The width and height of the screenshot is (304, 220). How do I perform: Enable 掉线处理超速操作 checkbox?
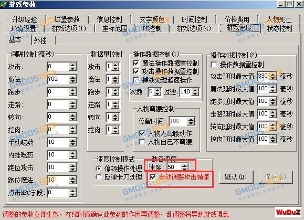coord(136,80)
